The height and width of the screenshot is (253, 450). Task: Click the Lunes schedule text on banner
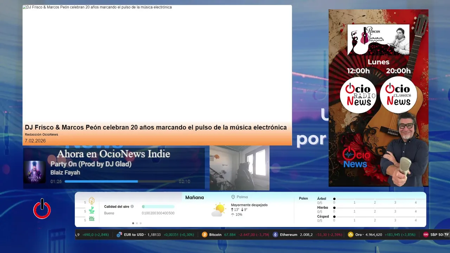pos(378,62)
